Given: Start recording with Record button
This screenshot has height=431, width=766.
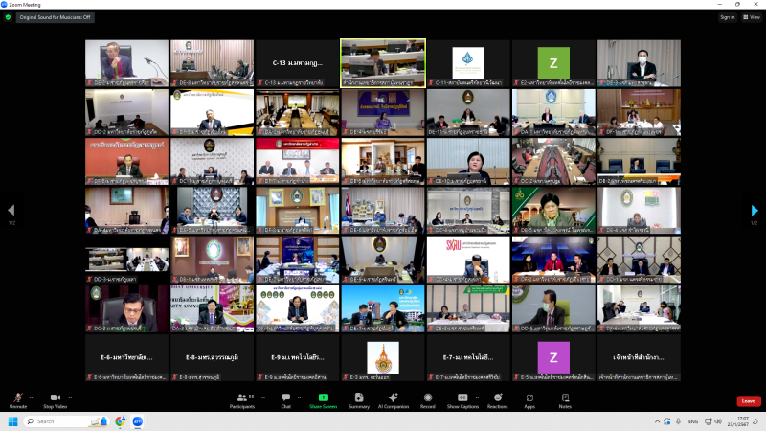Looking at the screenshot, I should click(427, 399).
